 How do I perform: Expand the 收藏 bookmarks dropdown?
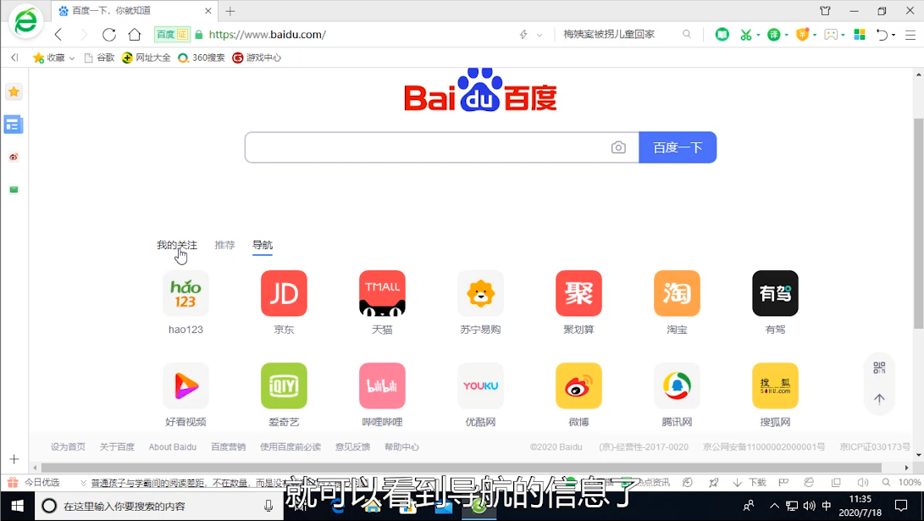[x=72, y=58]
